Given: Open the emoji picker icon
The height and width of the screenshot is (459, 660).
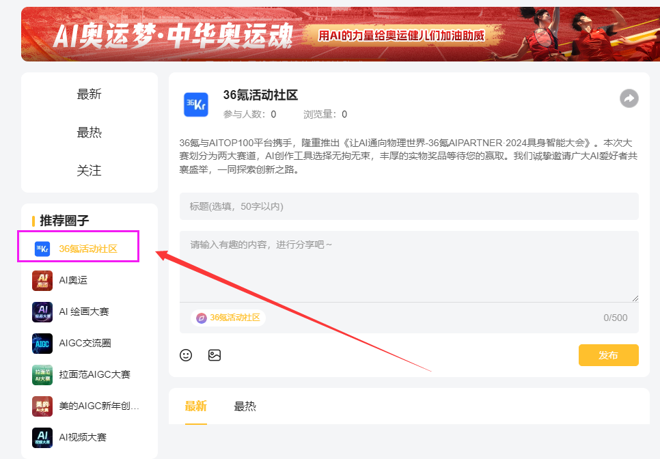Looking at the screenshot, I should click(x=186, y=355).
